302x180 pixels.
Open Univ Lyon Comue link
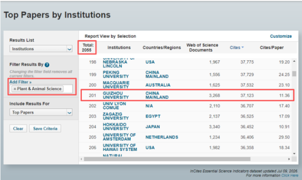(114, 105)
